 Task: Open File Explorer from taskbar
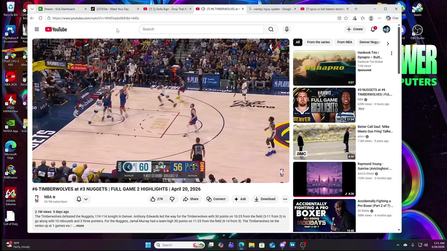tap(251, 245)
